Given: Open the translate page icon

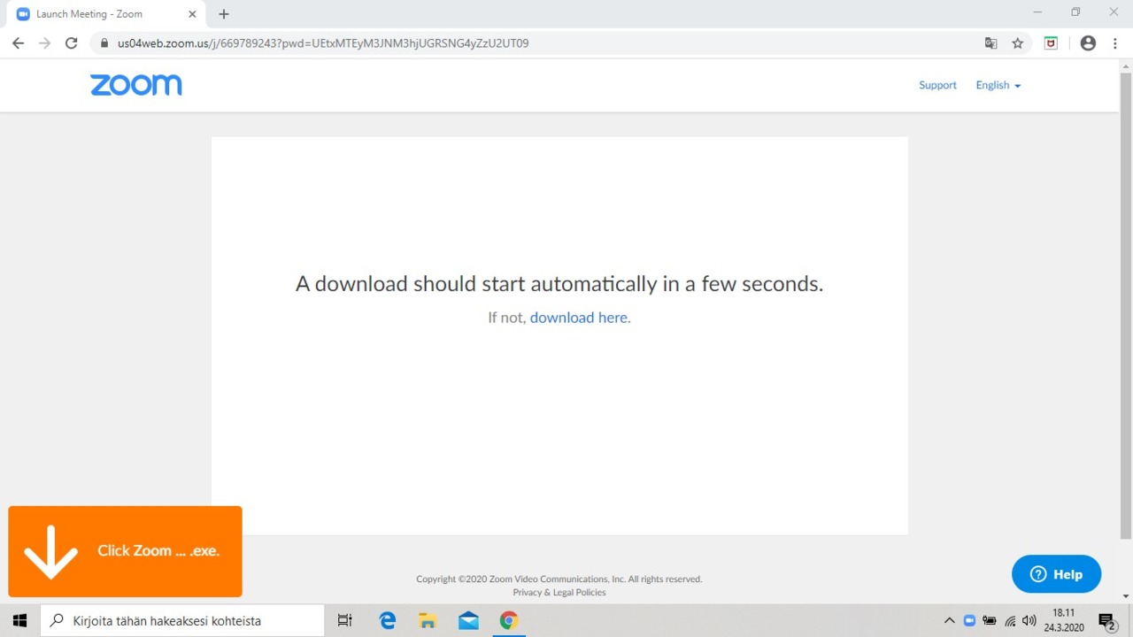Looking at the screenshot, I should click(x=991, y=43).
